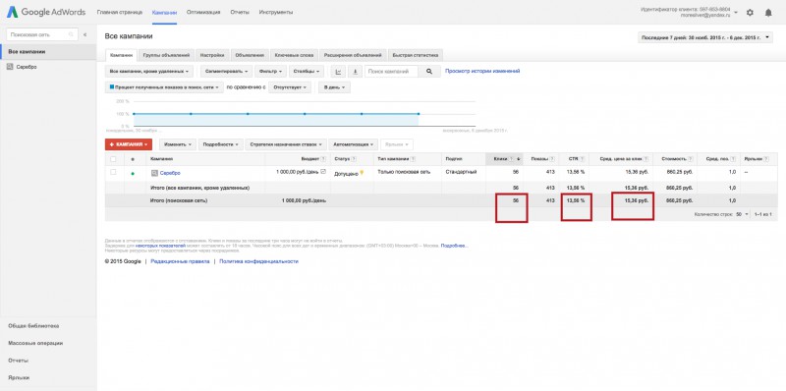Open the Все кампании, кроме удаленных dropdown
This screenshot has width=786, height=391.
tap(149, 72)
